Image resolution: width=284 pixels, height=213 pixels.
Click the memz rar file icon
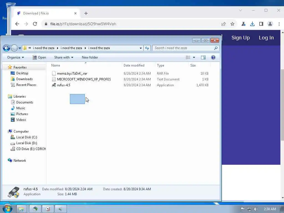(54, 73)
